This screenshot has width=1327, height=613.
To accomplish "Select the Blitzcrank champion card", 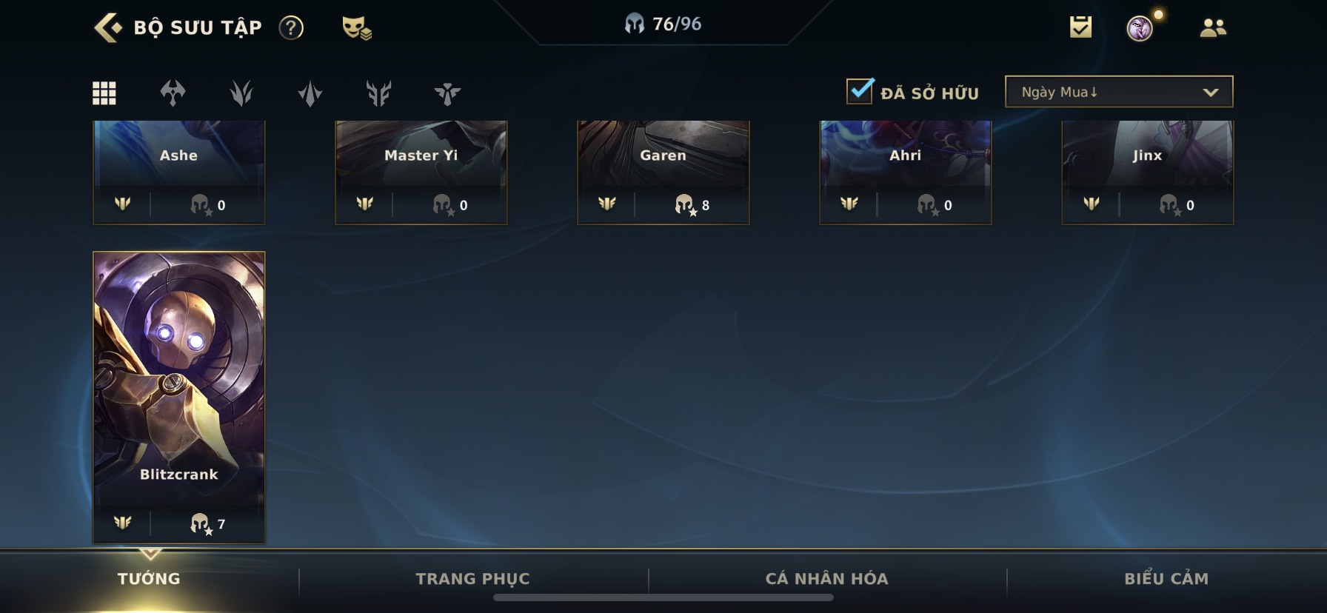I will tap(179, 398).
